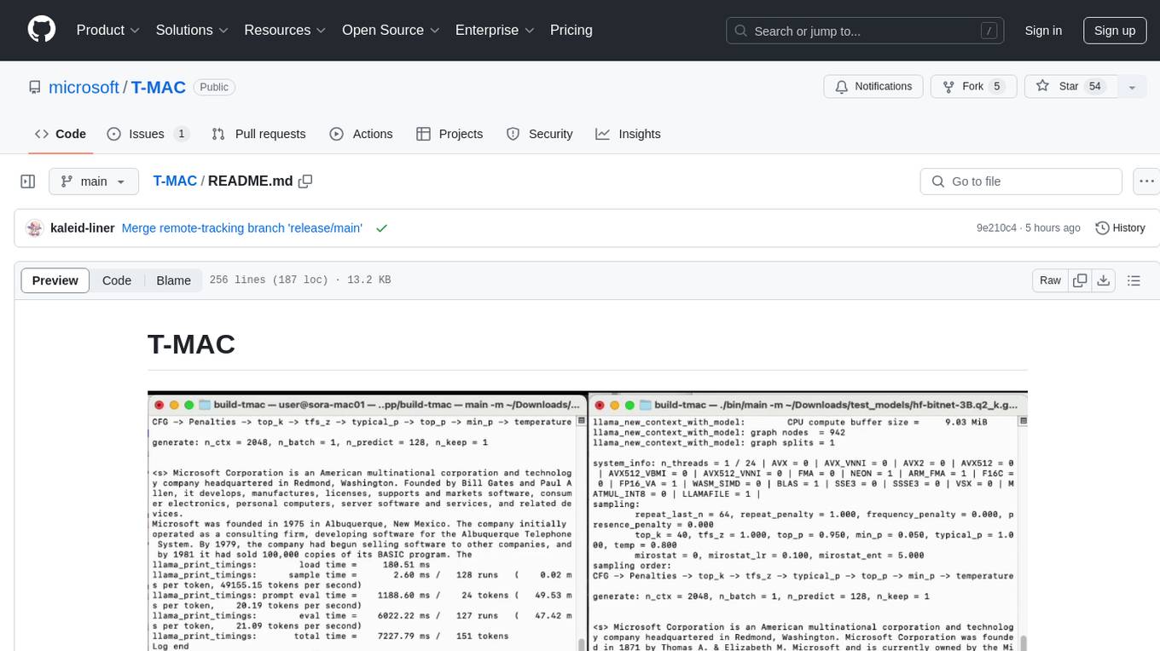The width and height of the screenshot is (1160, 651).
Task: Click the kaleid-liner avatar
Action: [x=34, y=228]
